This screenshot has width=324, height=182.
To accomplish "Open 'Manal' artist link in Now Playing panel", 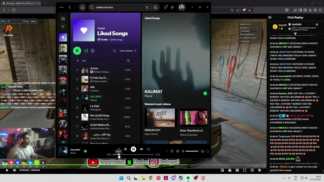I will [x=148, y=96].
